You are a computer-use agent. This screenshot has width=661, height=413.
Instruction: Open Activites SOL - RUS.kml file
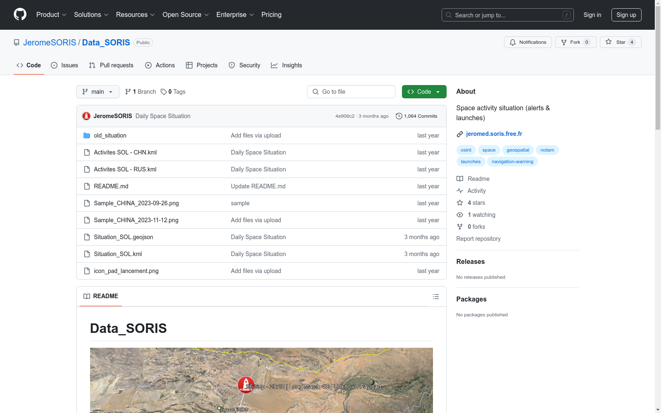point(125,169)
